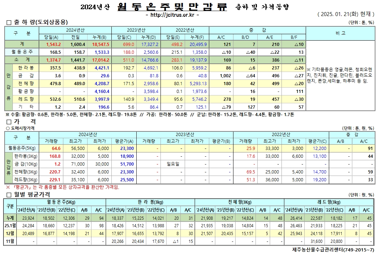Select the 18,547.5 cumulative total cell
The width and height of the screenshot is (379, 255).
pos(100,44)
